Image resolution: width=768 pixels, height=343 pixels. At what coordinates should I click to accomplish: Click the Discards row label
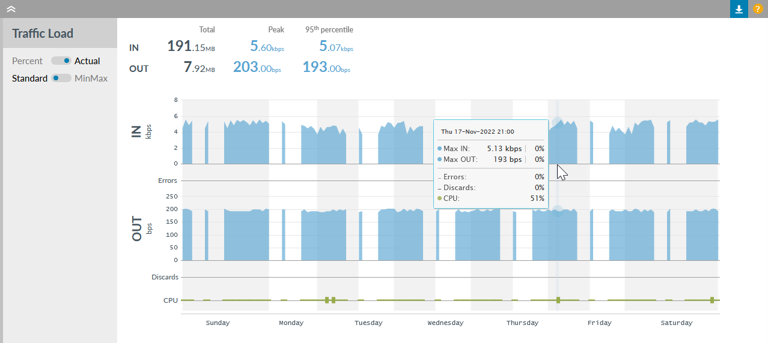(x=165, y=277)
